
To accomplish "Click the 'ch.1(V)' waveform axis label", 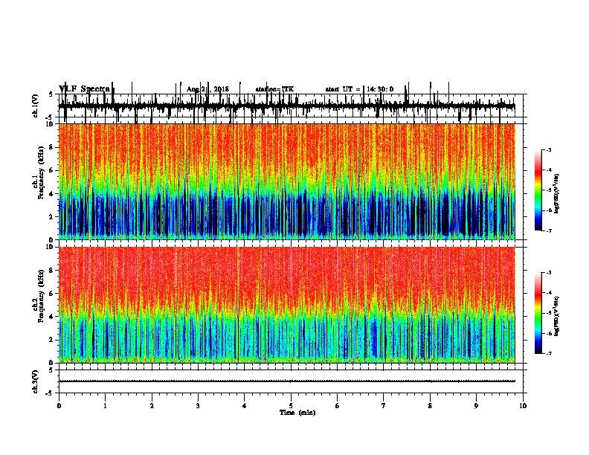I will click(35, 106).
